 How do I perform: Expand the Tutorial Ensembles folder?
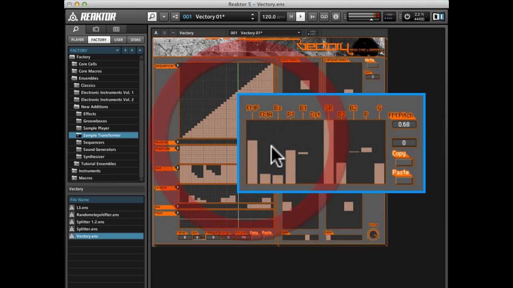coord(77,164)
